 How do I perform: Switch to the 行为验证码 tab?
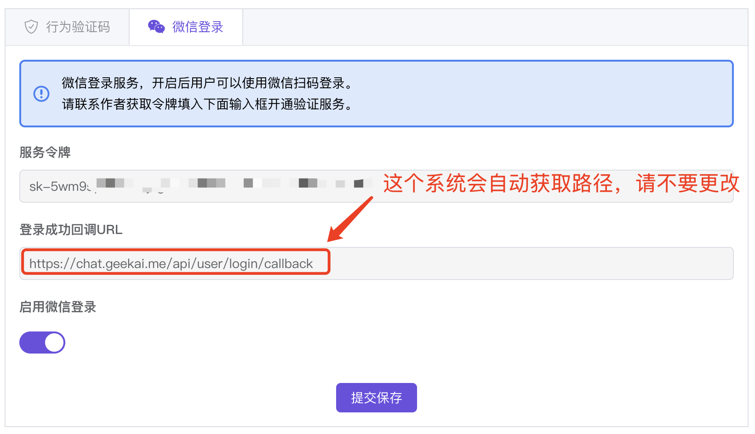coord(67,27)
